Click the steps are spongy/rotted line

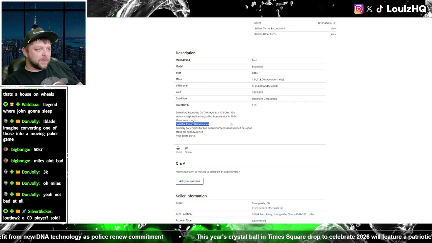[x=189, y=132]
